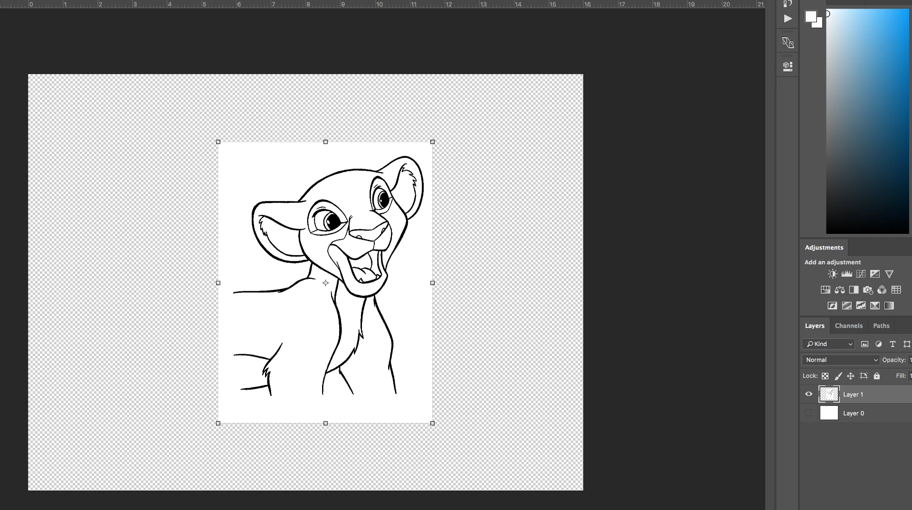
Task: Click the transform center reference point
Action: click(325, 283)
